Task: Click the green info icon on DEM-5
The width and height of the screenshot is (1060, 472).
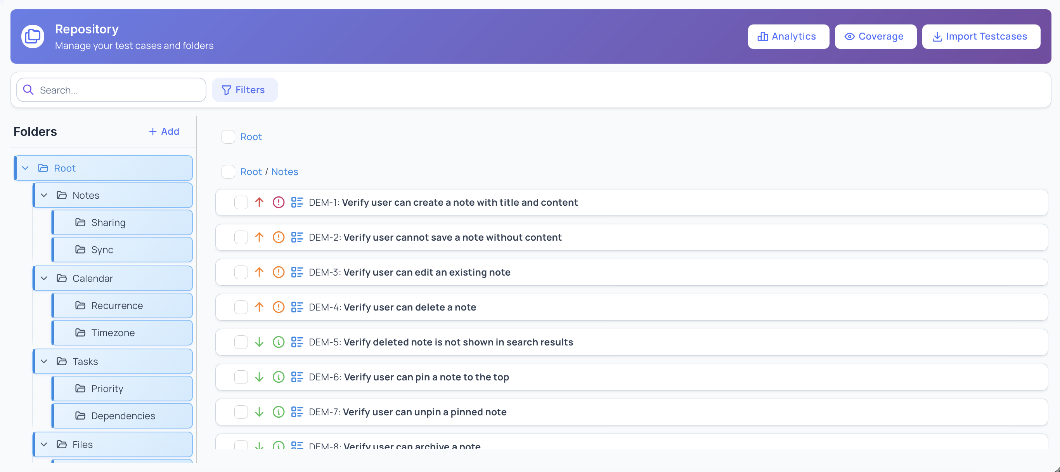Action: click(x=279, y=342)
